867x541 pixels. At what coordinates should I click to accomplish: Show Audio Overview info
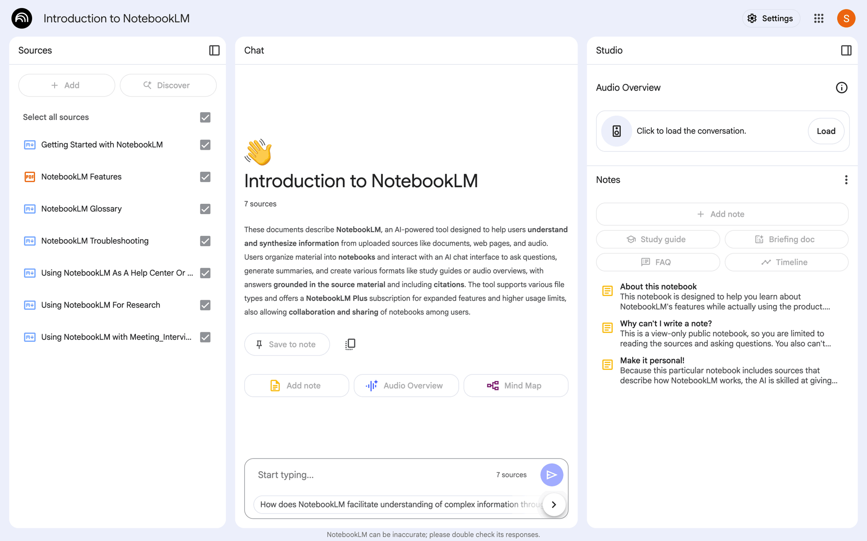point(841,87)
